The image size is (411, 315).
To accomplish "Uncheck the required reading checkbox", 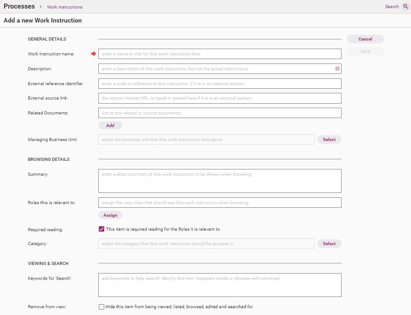I will (x=102, y=229).
